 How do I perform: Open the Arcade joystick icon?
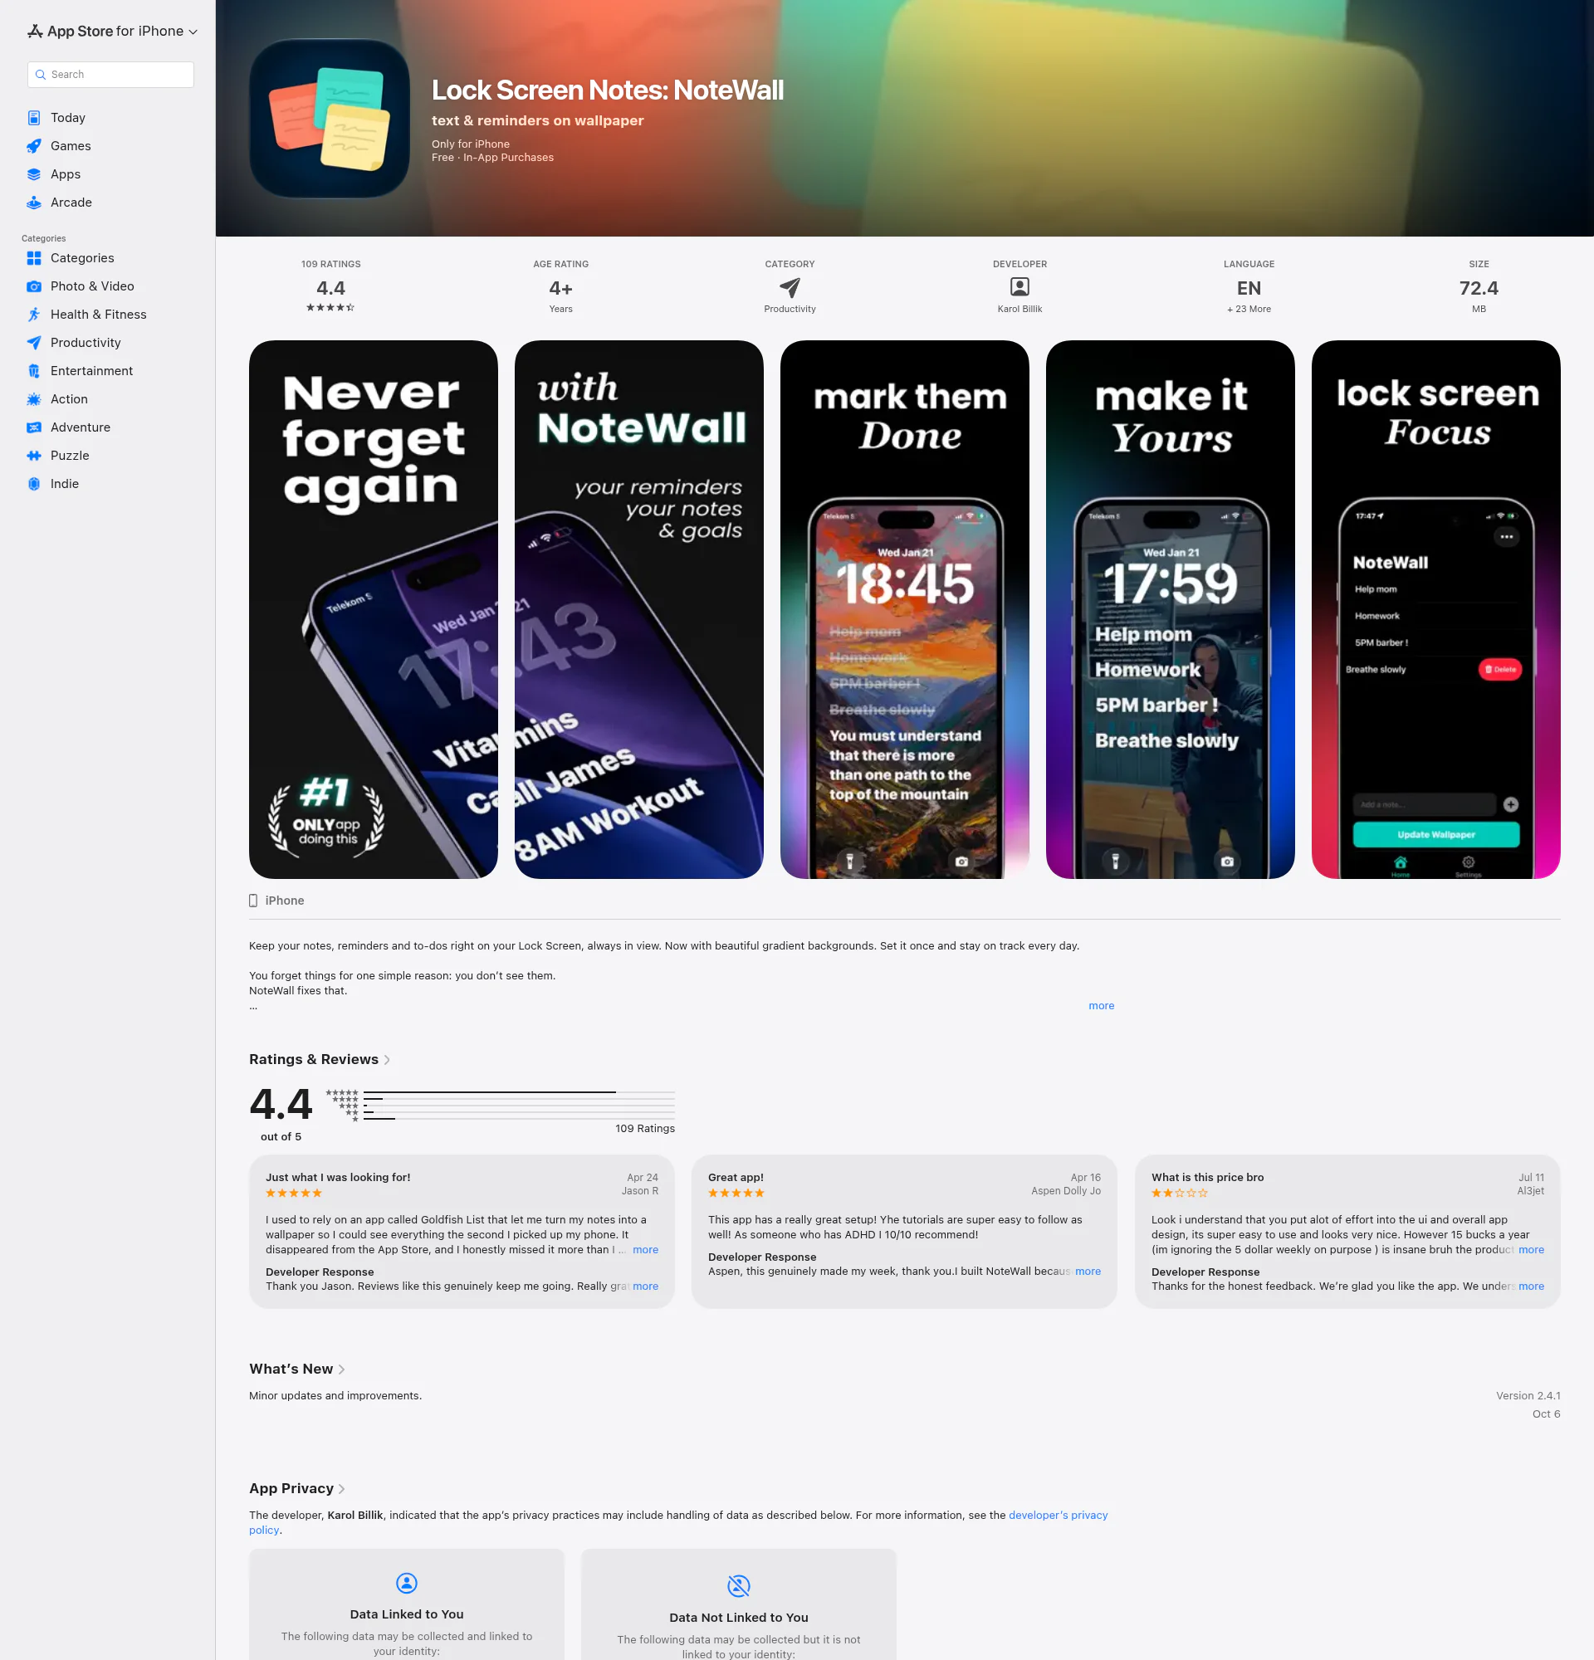pos(34,203)
